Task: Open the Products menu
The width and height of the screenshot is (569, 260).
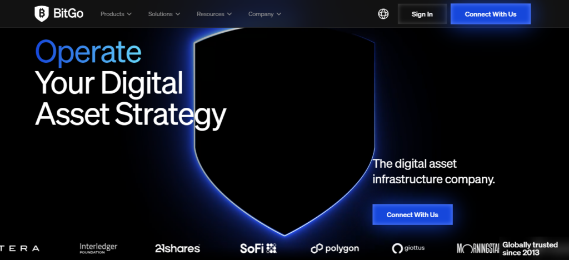Action: pyautogui.click(x=116, y=14)
